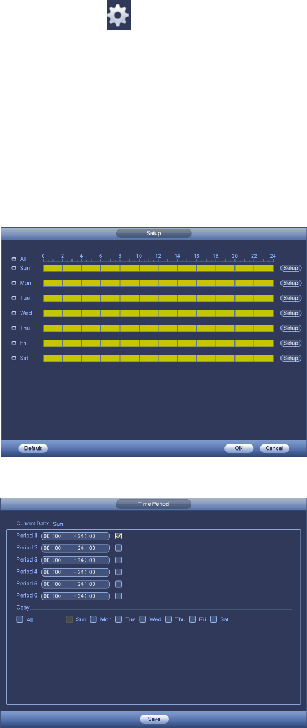The height and width of the screenshot is (728, 307).
Task: Toggle the Wed link icon
Action: point(14,313)
